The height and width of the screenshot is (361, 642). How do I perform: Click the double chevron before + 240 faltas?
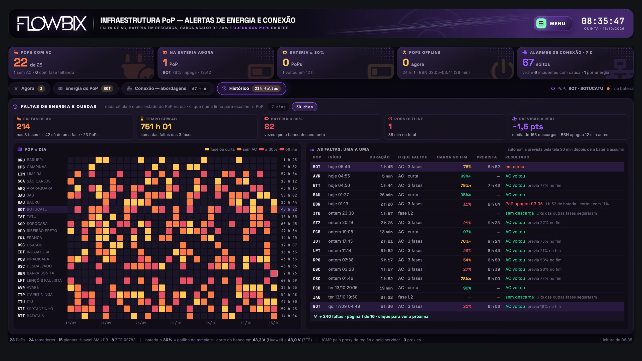point(315,316)
